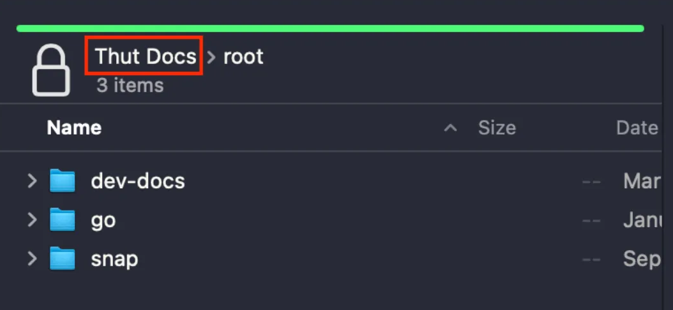
Task: Go to Thut Docs in breadcrumb
Action: click(x=146, y=57)
